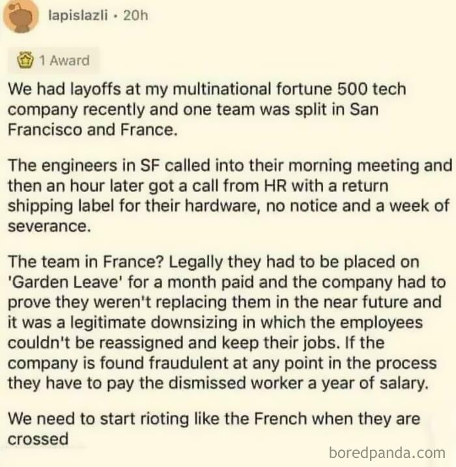Click the username lapislazli

pyautogui.click(x=78, y=15)
